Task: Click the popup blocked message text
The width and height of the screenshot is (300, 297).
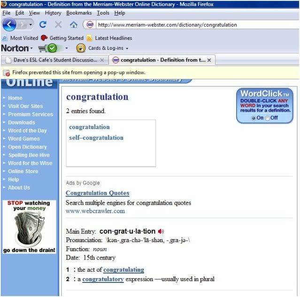Action: pos(79,72)
